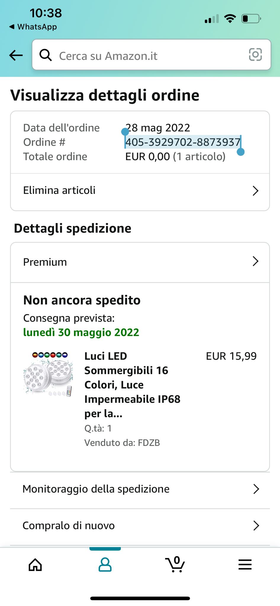This screenshot has height=606, width=280.
Task: Open the camera scan search icon
Action: point(255,55)
